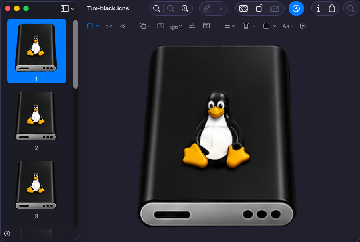
Task: Open the shape style line menu
Action: coord(227,26)
